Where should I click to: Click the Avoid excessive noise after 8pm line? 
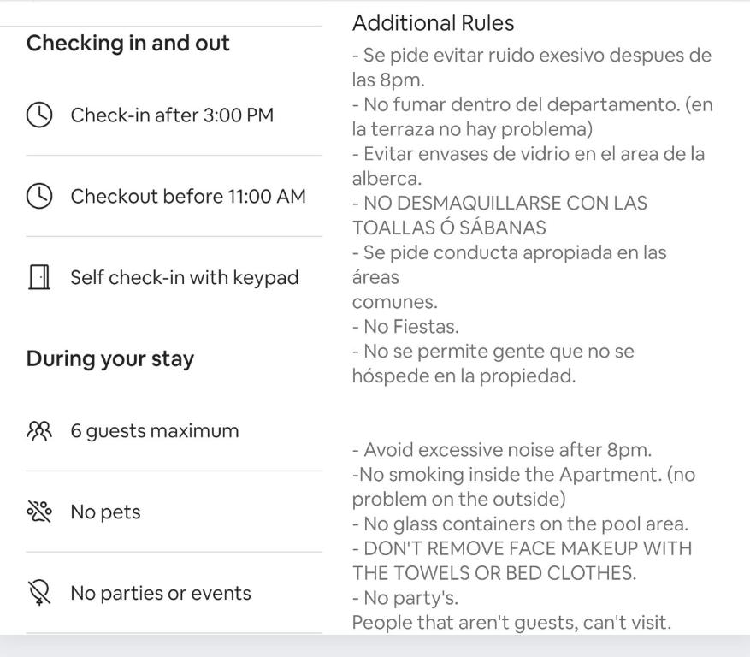tap(502, 450)
